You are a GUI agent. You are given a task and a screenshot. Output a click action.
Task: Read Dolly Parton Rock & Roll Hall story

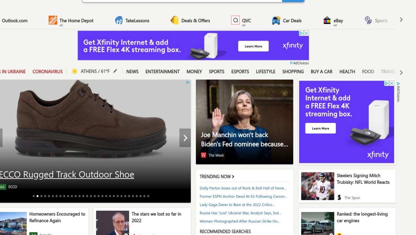click(243, 188)
